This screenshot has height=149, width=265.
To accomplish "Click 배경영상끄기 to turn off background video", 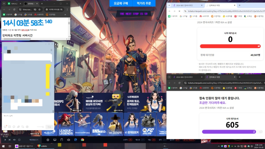I will (x=34, y=140).
